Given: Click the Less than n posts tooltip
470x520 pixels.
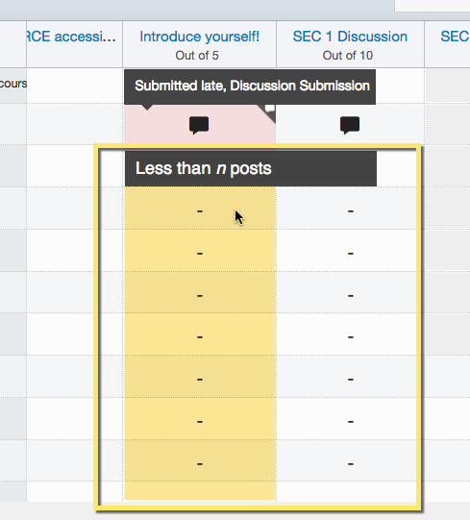Looking at the screenshot, I should (x=251, y=168).
